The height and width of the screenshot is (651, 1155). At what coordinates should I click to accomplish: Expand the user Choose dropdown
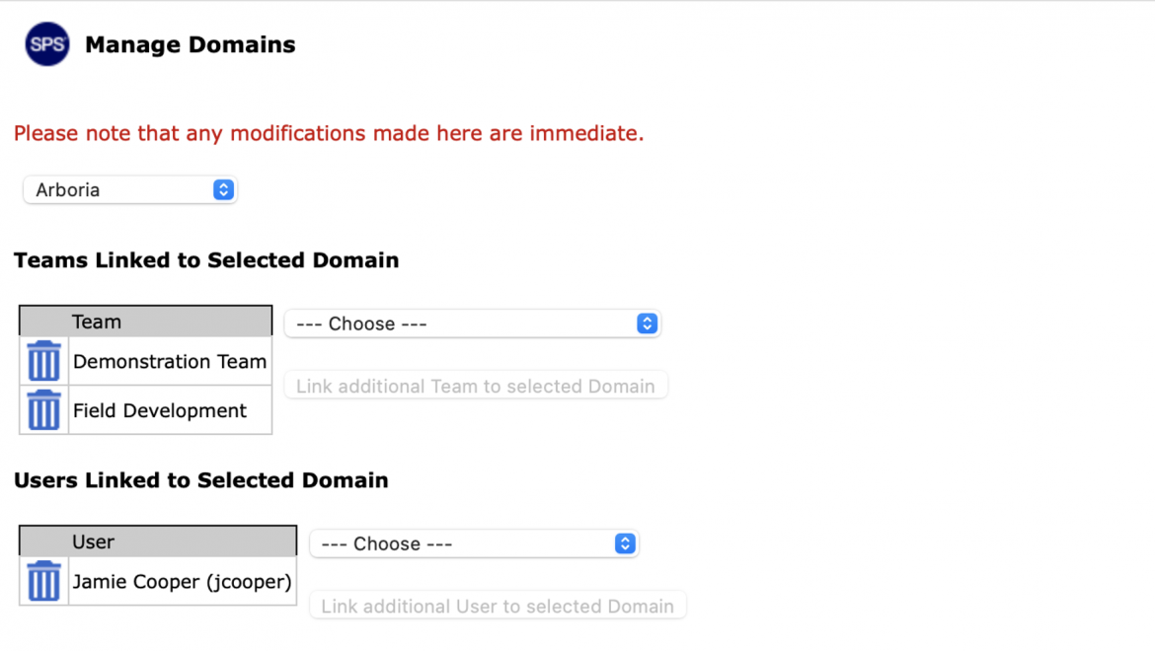click(474, 543)
